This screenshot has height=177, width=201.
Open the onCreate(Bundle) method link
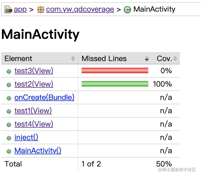pyautogui.click(x=44, y=97)
